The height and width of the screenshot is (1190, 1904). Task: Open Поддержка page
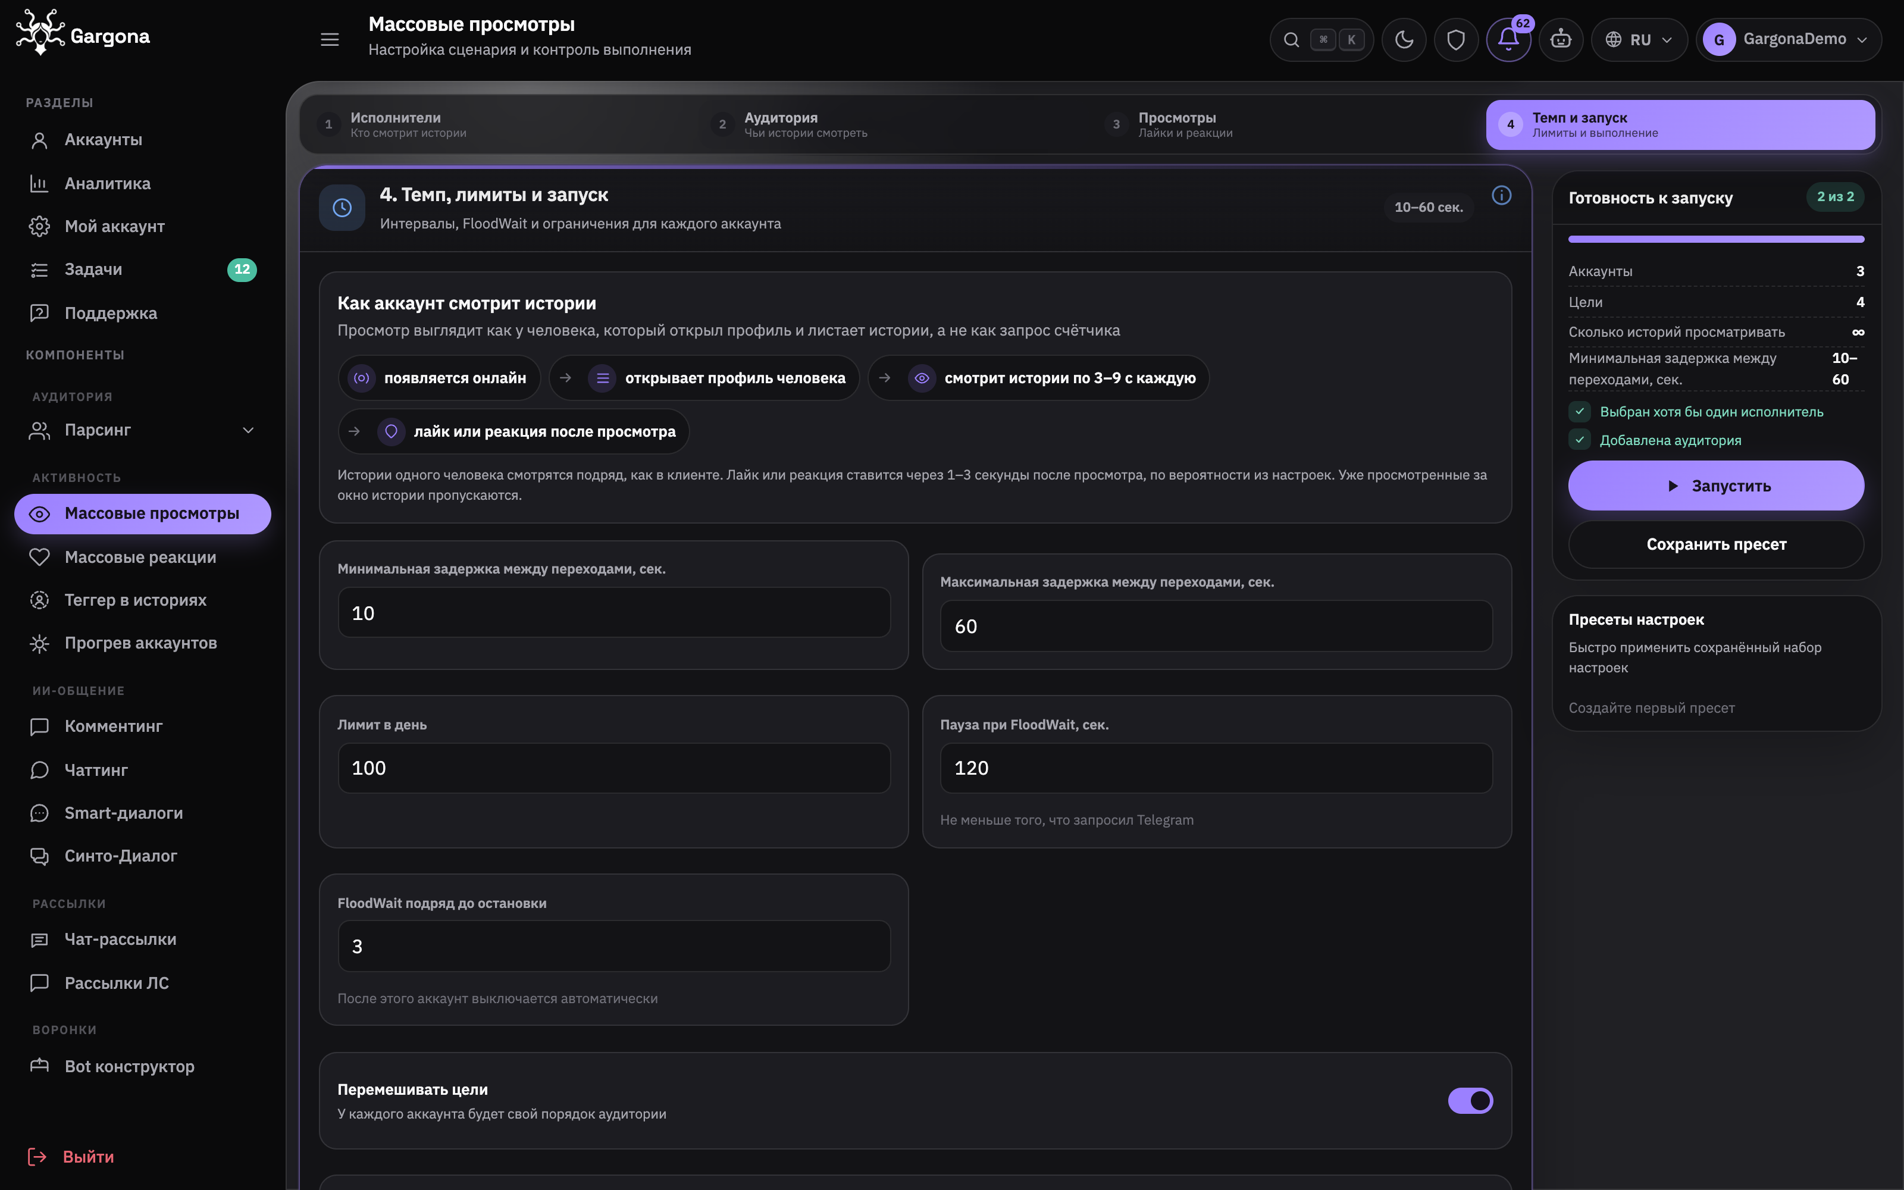[142, 313]
